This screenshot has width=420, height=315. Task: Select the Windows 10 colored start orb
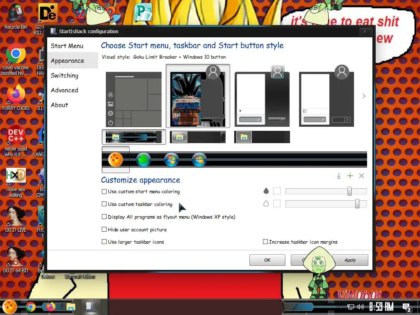[199, 160]
